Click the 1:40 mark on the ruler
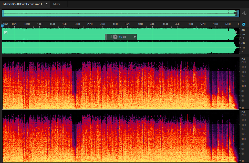The width and height of the screenshot is (249, 163). click(x=65, y=24)
